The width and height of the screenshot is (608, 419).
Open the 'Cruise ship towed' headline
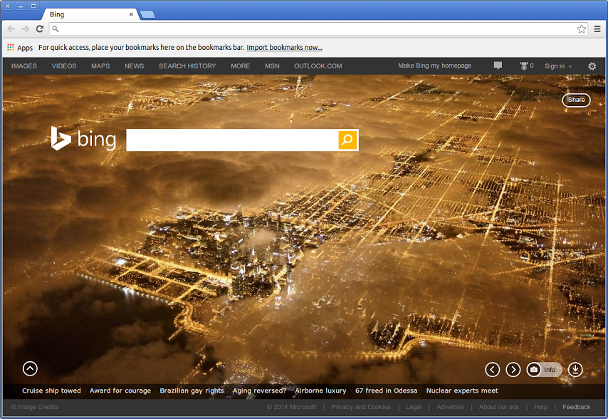point(51,390)
